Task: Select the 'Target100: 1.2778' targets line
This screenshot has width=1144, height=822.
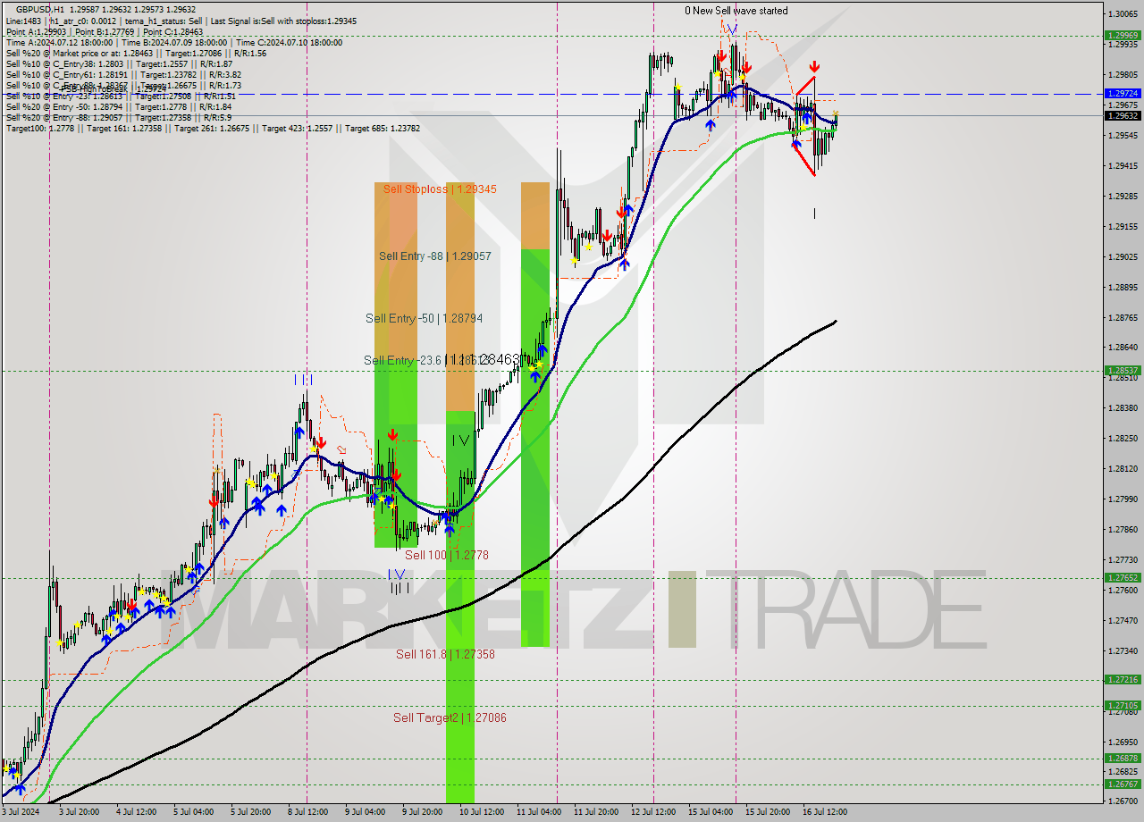Action: (x=213, y=128)
